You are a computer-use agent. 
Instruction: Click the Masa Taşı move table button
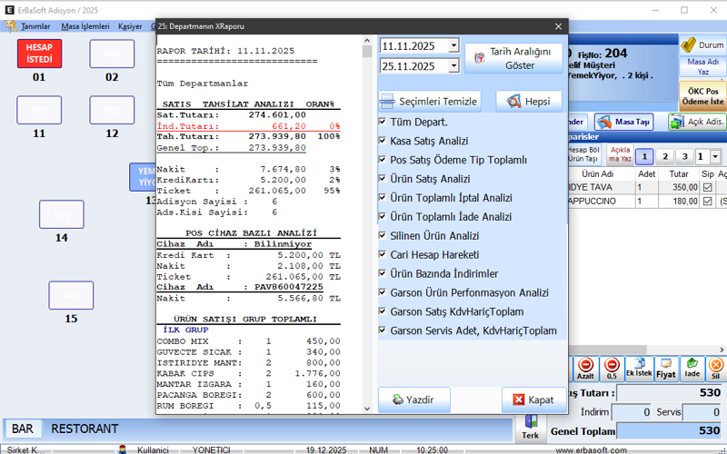point(624,122)
